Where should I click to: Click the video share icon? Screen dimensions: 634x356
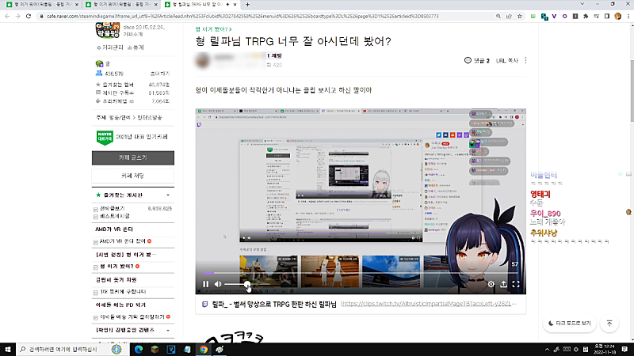pos(503,284)
